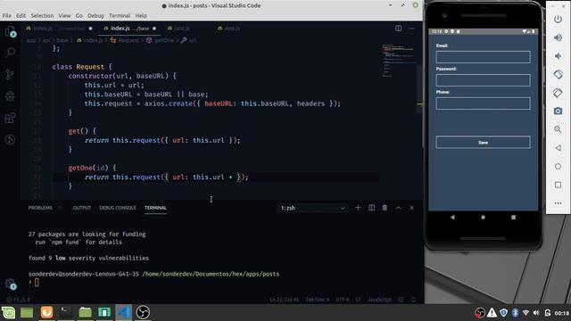Tap the Android home button on phone
The image size is (571, 321).
483,218
